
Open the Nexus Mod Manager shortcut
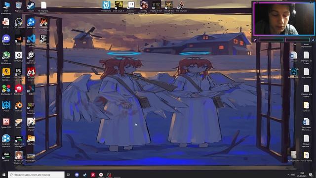[x=19, y=141]
